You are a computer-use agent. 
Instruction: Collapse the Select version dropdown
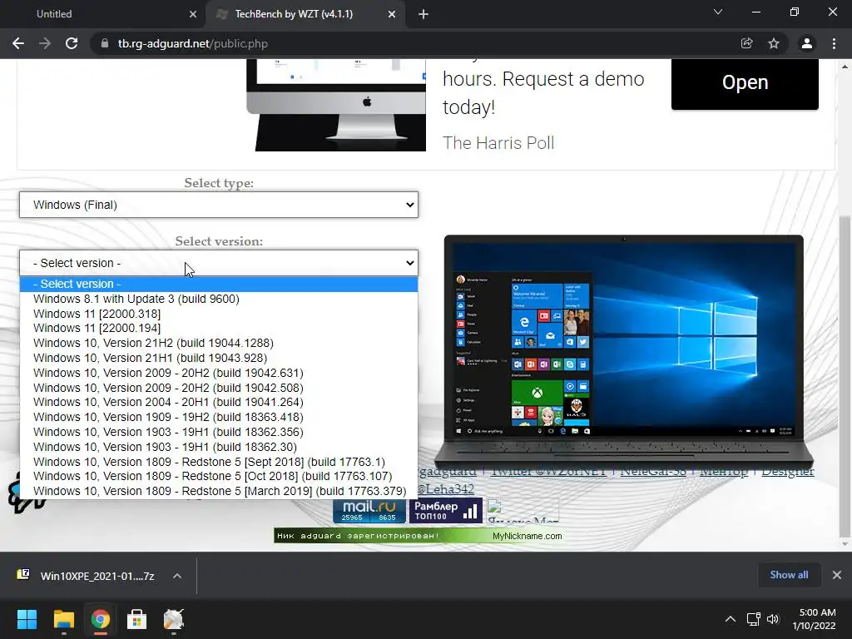(x=219, y=263)
